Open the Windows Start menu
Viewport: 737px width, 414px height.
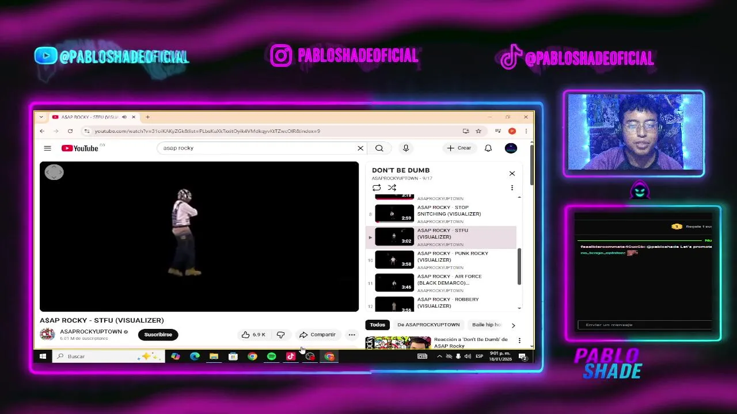(x=43, y=356)
